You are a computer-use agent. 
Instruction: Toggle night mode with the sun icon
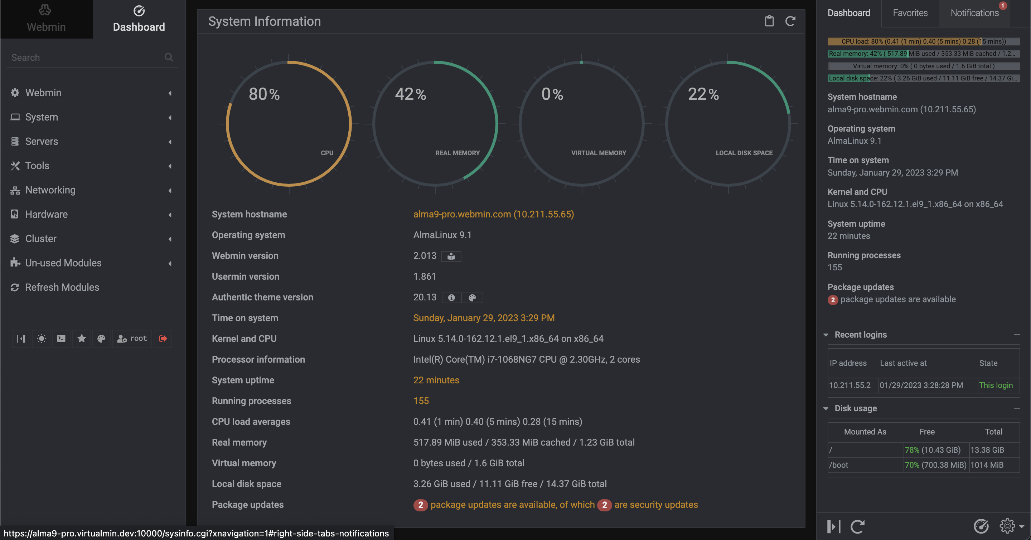[41, 339]
